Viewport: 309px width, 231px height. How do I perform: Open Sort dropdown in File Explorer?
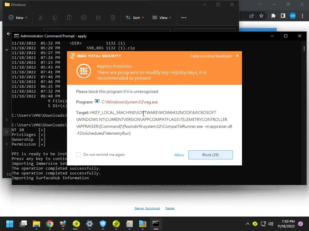click(135, 17)
